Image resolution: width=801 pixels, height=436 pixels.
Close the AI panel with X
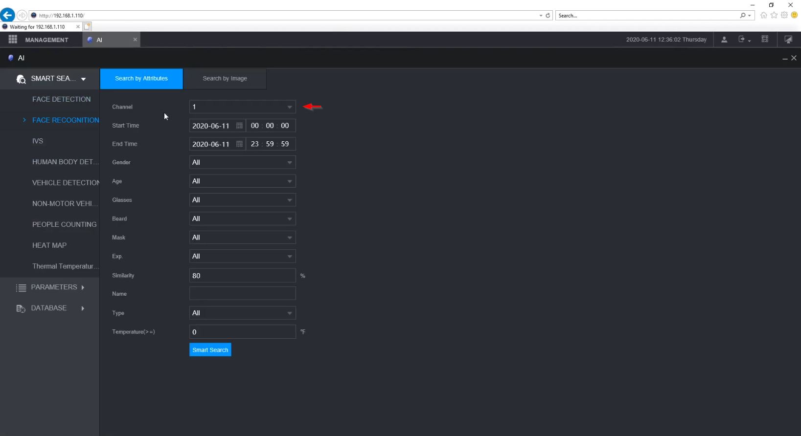click(794, 58)
